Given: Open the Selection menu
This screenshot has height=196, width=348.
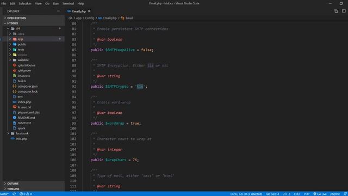Looking at the screenshot, I should [25, 4].
